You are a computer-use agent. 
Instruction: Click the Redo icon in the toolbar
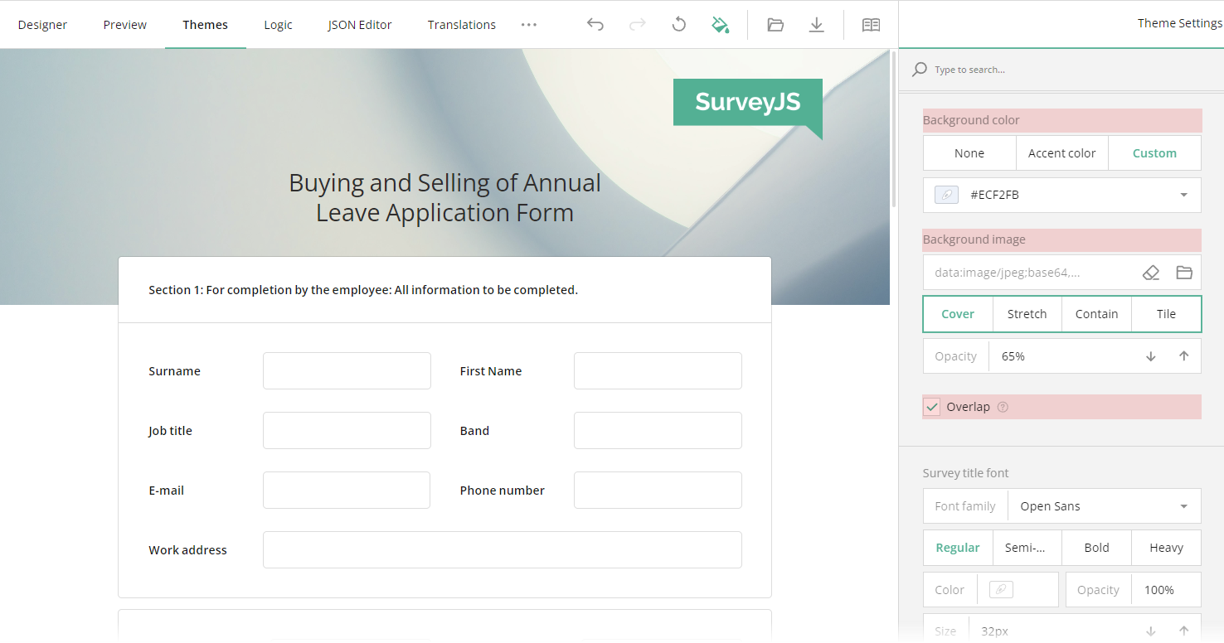pos(637,24)
